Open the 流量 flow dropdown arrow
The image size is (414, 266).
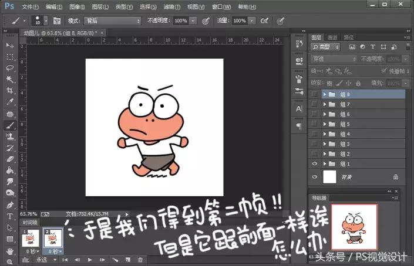[x=252, y=21]
